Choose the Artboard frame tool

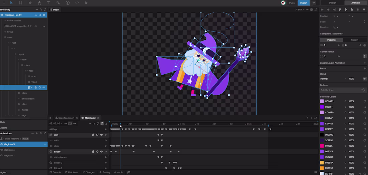(21, 3)
